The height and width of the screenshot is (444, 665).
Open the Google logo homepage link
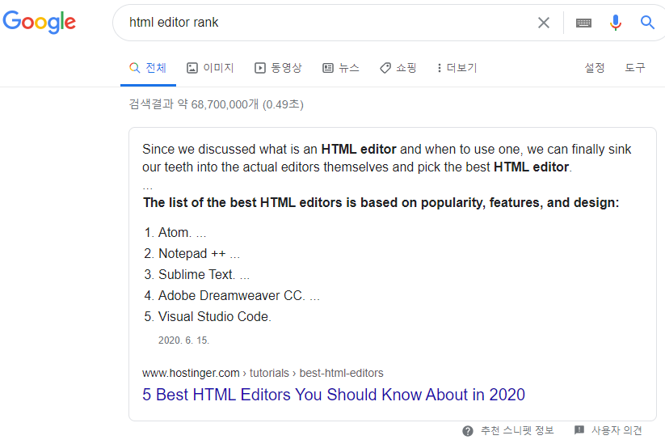(x=39, y=22)
